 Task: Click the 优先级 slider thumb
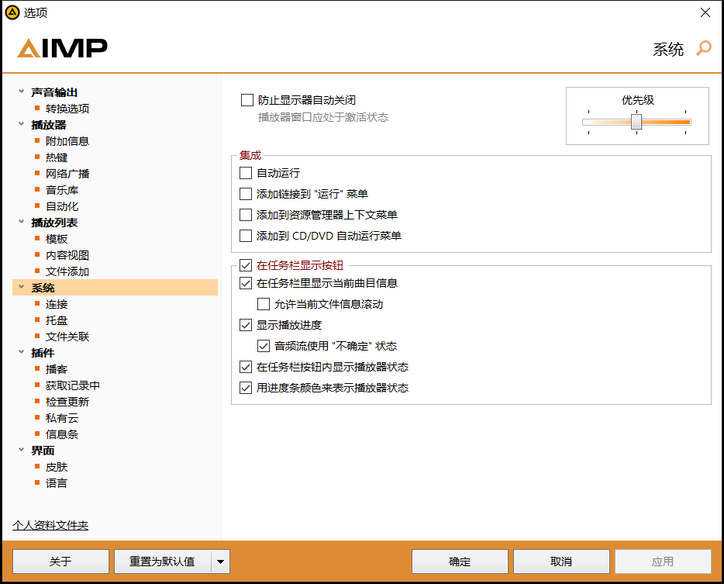(x=636, y=122)
